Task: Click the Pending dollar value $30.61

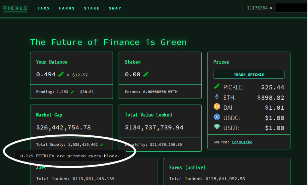Action: tap(87, 92)
